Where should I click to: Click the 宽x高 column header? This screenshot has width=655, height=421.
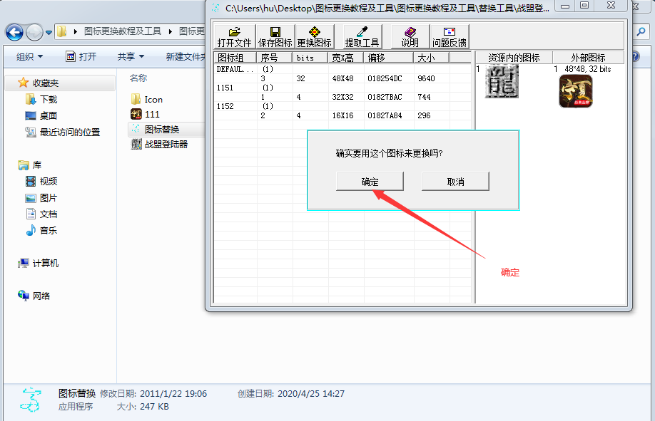coord(345,58)
